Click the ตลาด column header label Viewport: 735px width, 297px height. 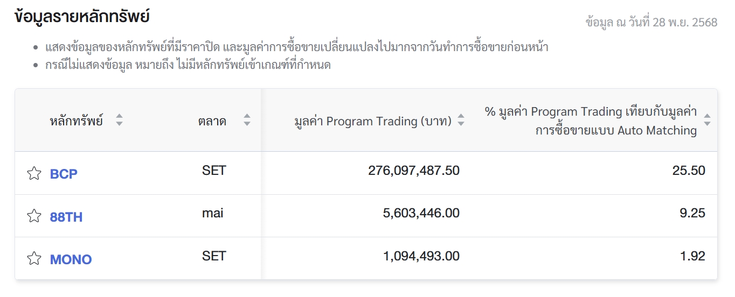point(212,121)
